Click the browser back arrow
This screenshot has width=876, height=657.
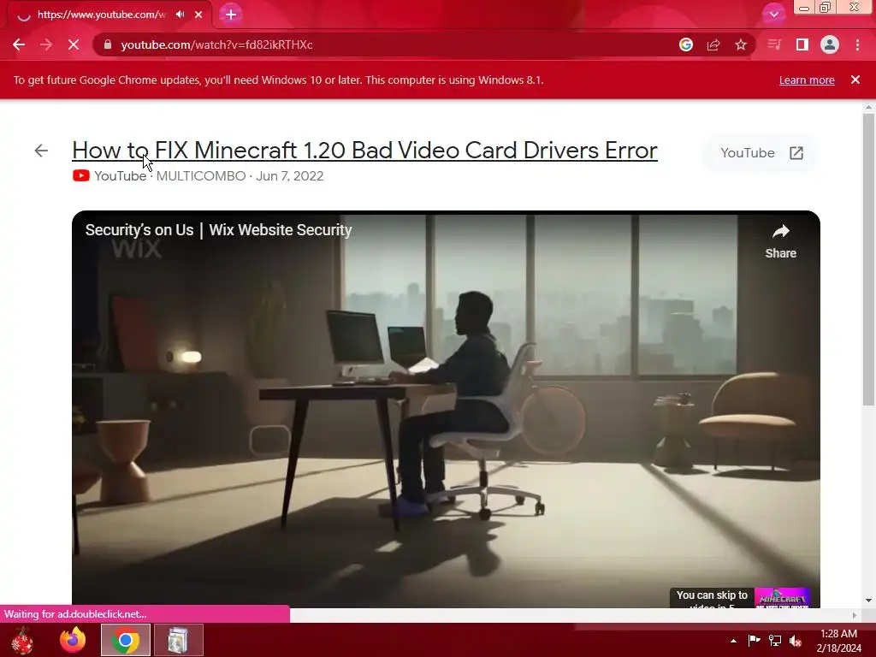[19, 44]
